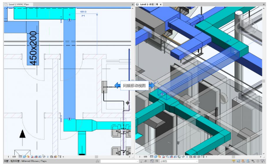Click left scroll arrow beside HVAC Plan icons

tap(63, 157)
